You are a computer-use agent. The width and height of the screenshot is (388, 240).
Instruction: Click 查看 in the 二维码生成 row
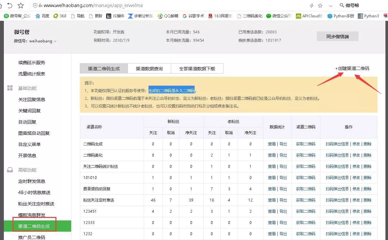pyautogui.click(x=272, y=144)
